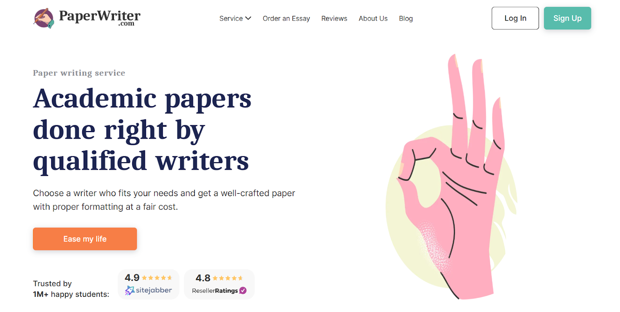Viewport: 620px width, 312px height.
Task: Click the Trusted by 1M+ happy students text
Action: [x=71, y=289]
